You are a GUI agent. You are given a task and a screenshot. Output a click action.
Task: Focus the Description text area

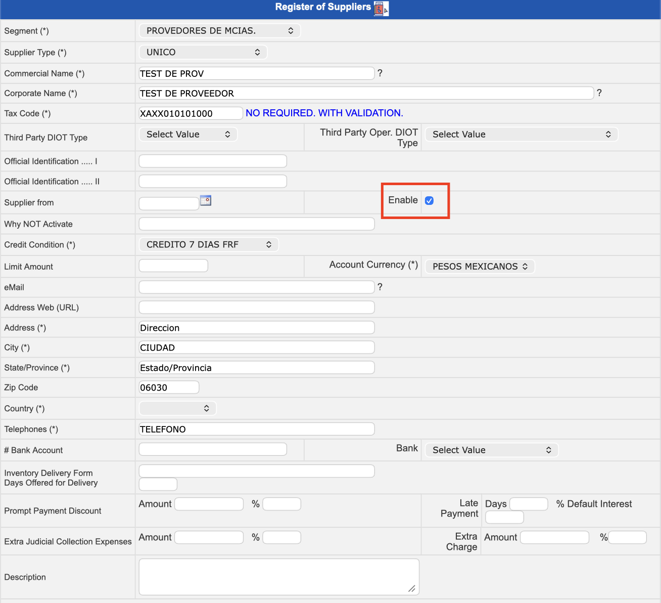click(x=278, y=577)
